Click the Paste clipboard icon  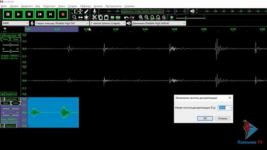pos(106,17)
